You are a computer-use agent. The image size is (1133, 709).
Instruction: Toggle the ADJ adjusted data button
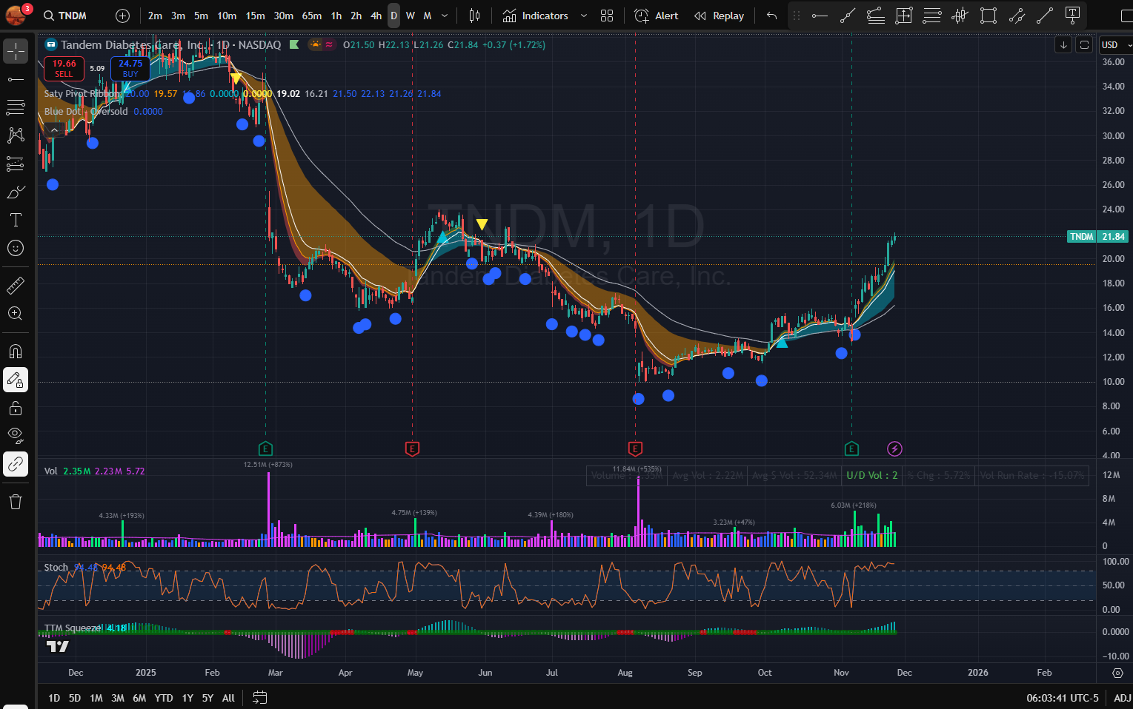tap(1122, 698)
